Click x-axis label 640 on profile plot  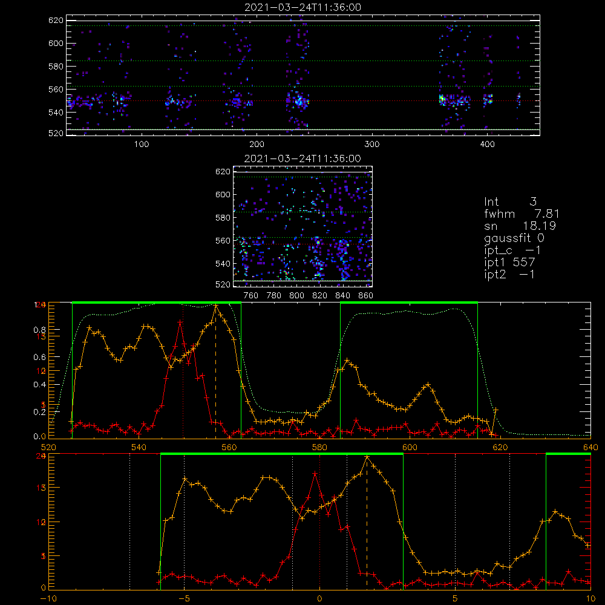click(x=590, y=447)
